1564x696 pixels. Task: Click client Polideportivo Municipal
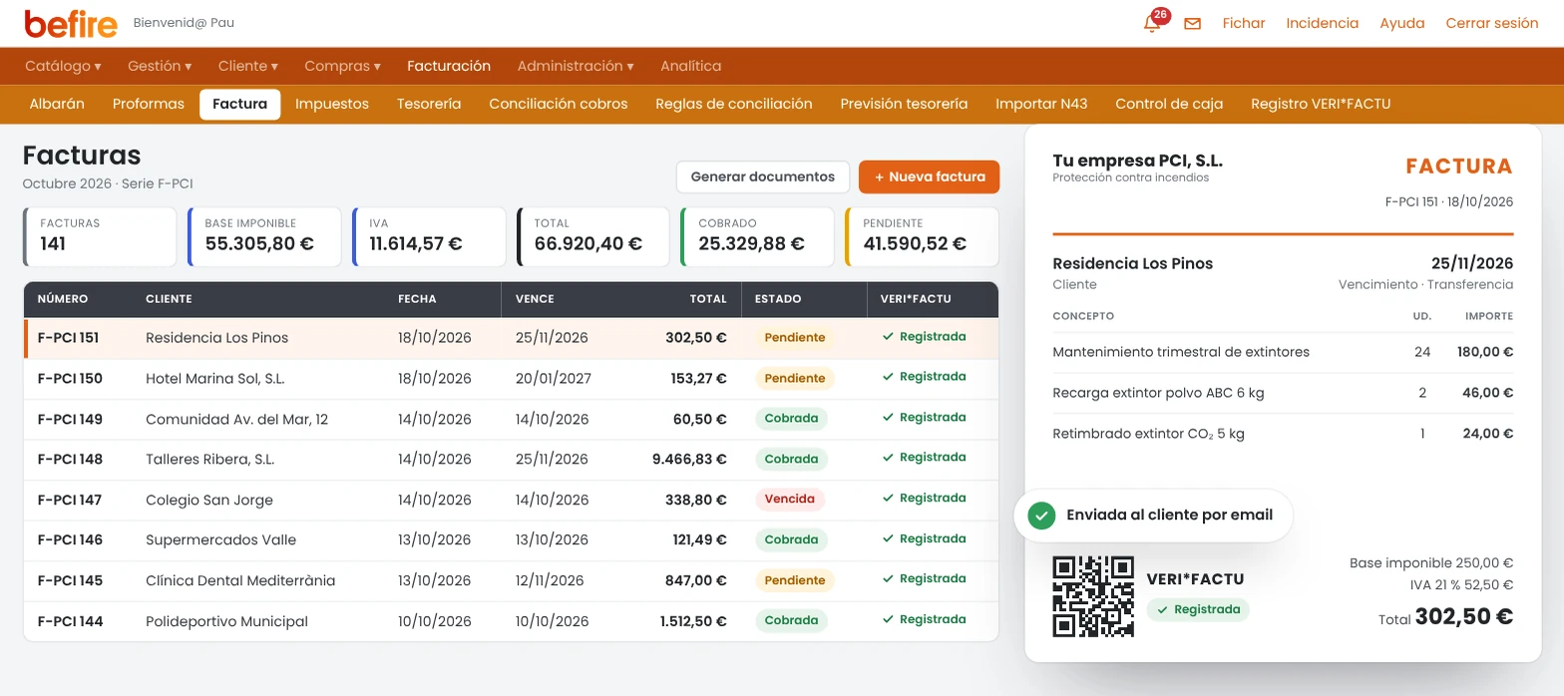(226, 622)
